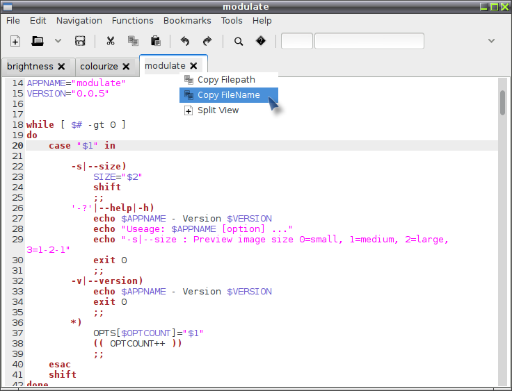The image size is (512, 391).
Task: Open the Edit menu
Action: click(38, 21)
